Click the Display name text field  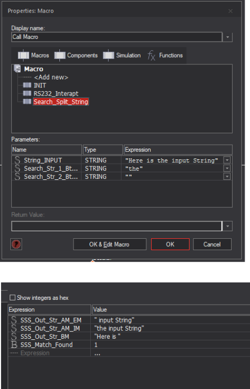(x=117, y=37)
